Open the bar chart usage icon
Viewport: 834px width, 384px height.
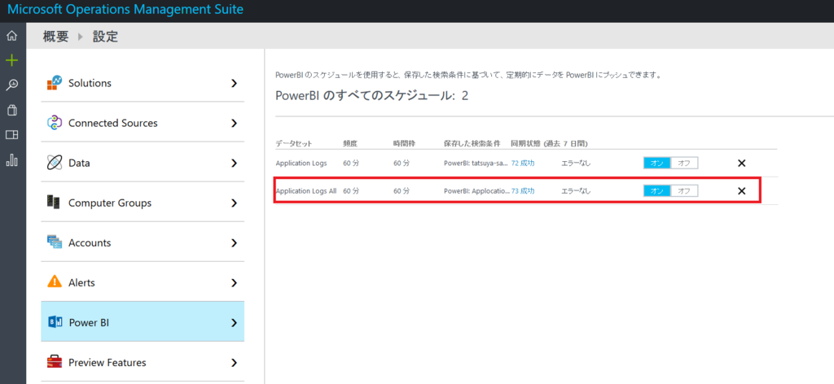coord(11,159)
